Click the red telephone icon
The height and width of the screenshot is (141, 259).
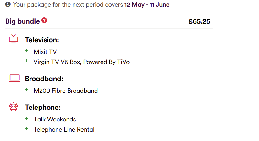pyautogui.click(x=14, y=107)
